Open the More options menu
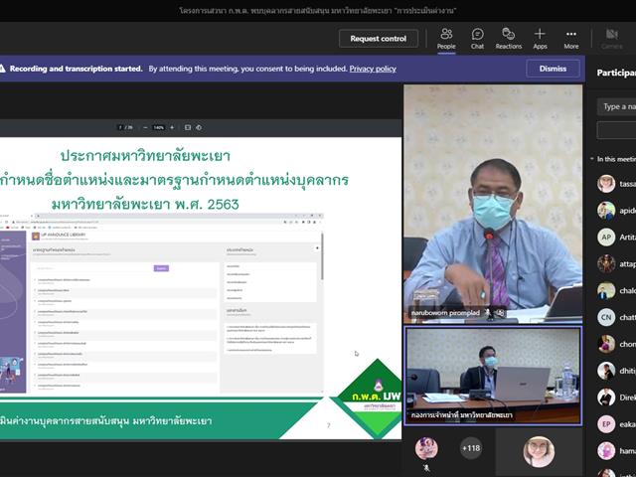Screen dimensions: 636x477 pos(571,39)
